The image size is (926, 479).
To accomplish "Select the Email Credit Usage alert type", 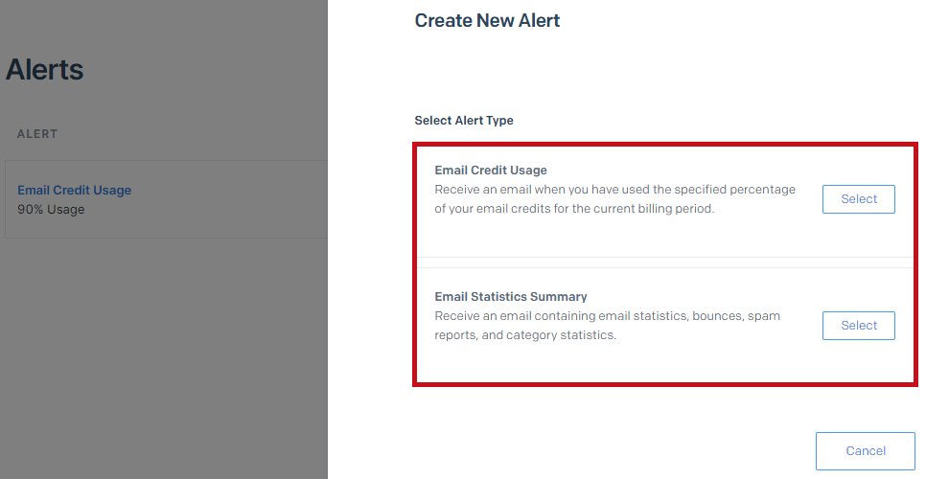I will [x=858, y=199].
